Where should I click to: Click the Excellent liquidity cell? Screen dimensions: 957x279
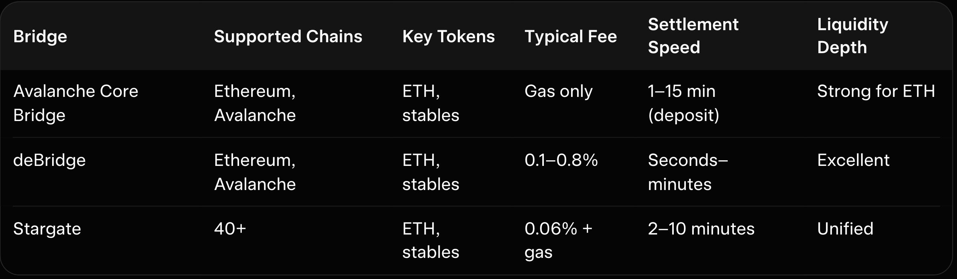click(853, 160)
